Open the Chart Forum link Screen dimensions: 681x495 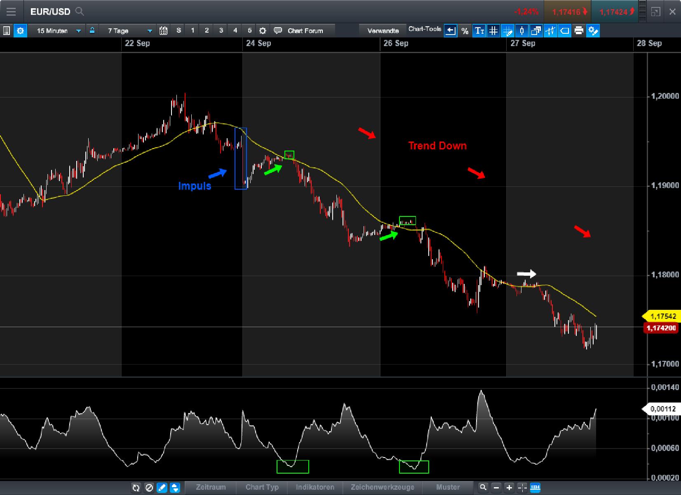305,30
